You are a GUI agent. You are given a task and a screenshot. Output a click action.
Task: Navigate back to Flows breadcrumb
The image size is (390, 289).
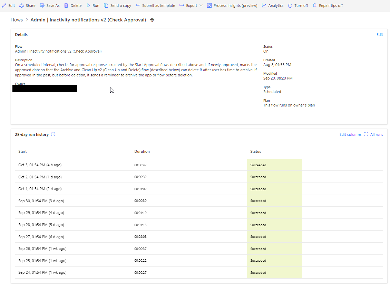(17, 20)
